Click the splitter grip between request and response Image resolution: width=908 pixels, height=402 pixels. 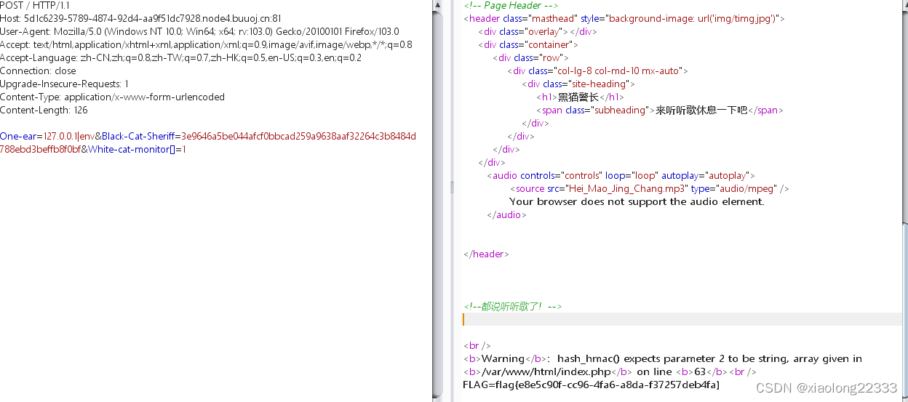452,188
